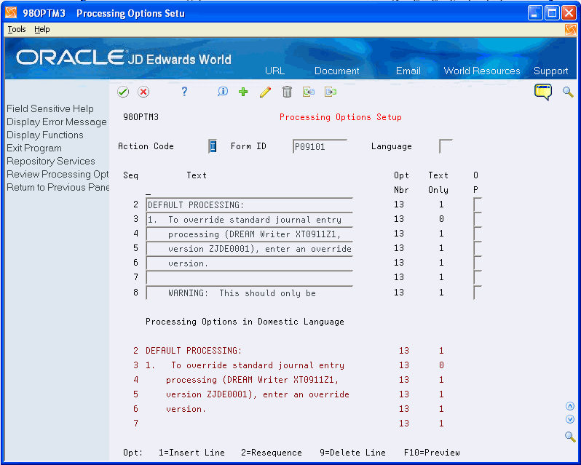Screen dimensions: 581x465
Task: Open the blue question mark help icon
Action: point(184,92)
